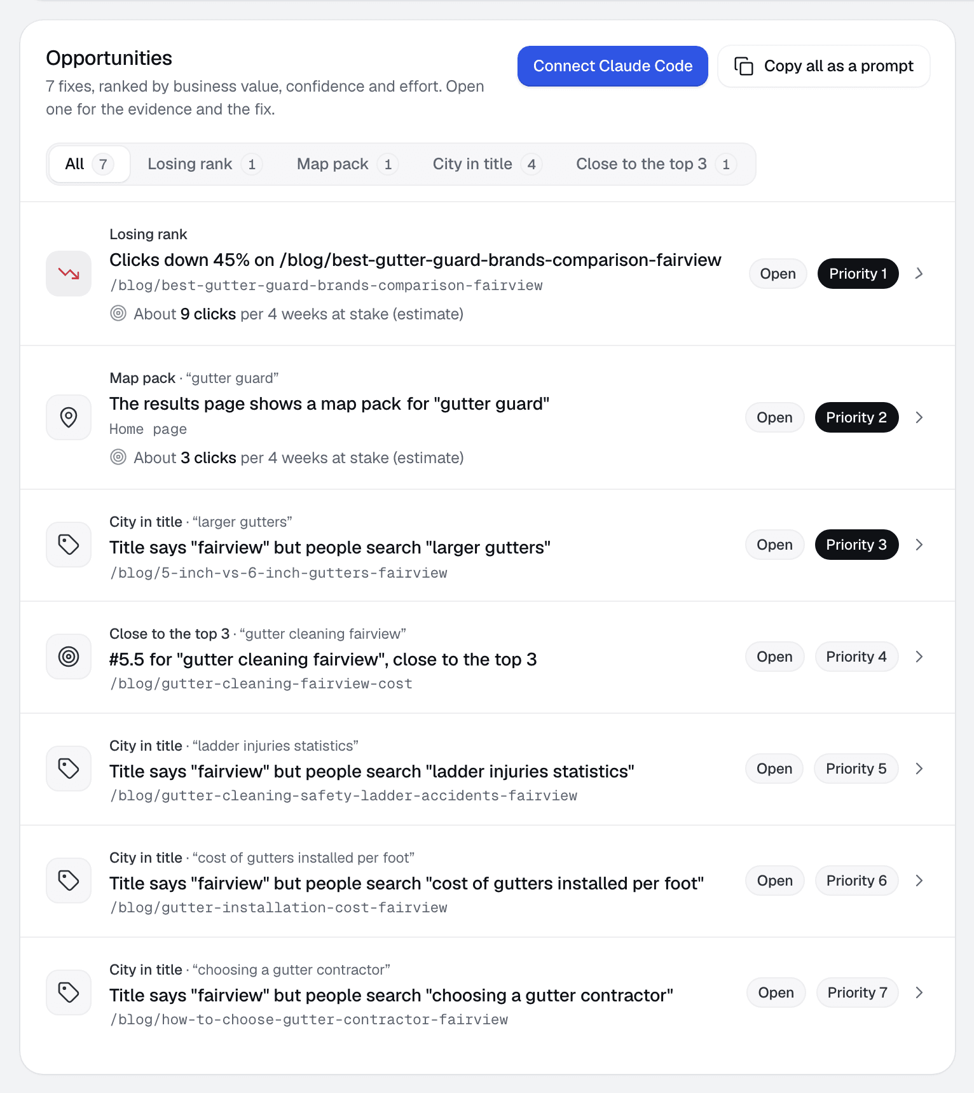The width and height of the screenshot is (974, 1093).
Task: Click the map pin icon for gutter guard
Action: [69, 417]
